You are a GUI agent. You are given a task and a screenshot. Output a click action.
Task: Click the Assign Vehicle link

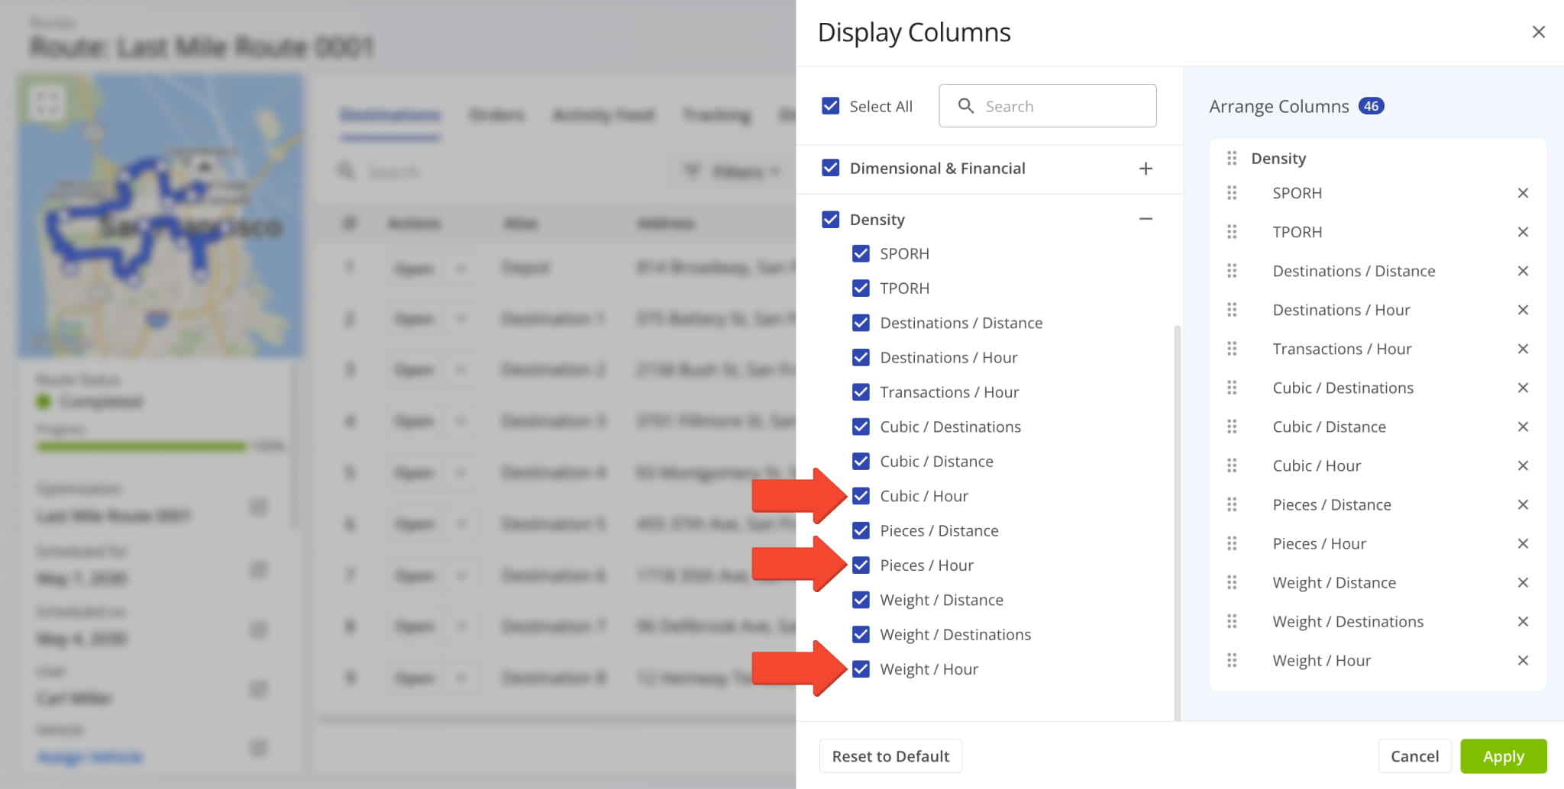click(x=90, y=757)
